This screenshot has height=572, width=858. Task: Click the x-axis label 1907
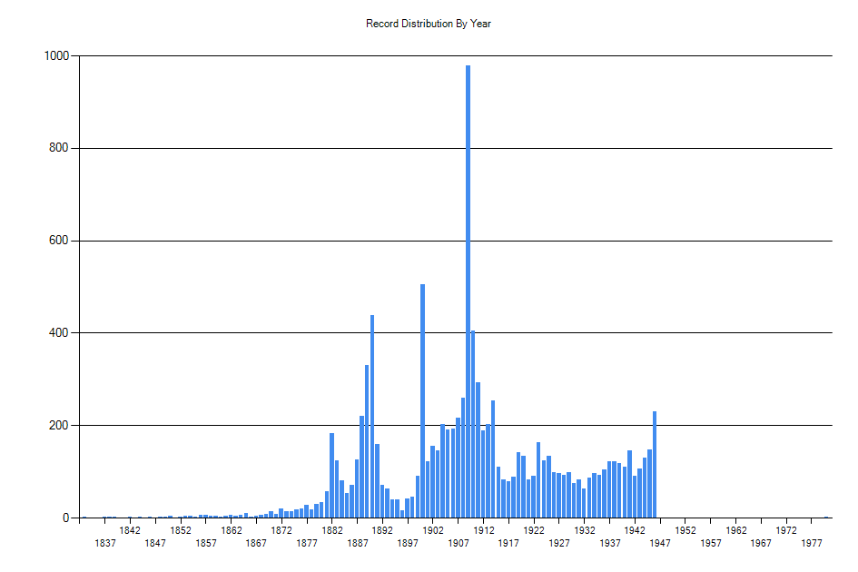click(459, 543)
